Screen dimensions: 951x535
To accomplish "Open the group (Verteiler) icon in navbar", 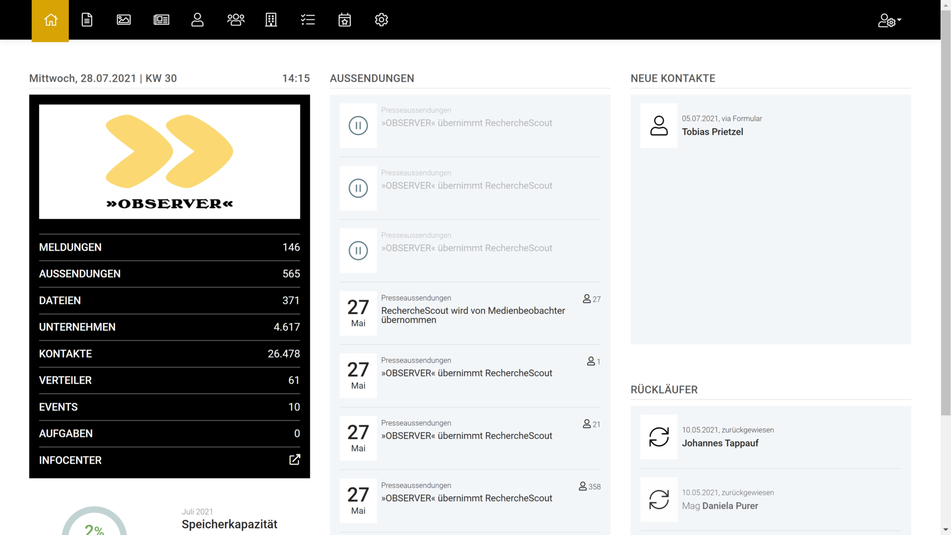I will pyautogui.click(x=236, y=20).
